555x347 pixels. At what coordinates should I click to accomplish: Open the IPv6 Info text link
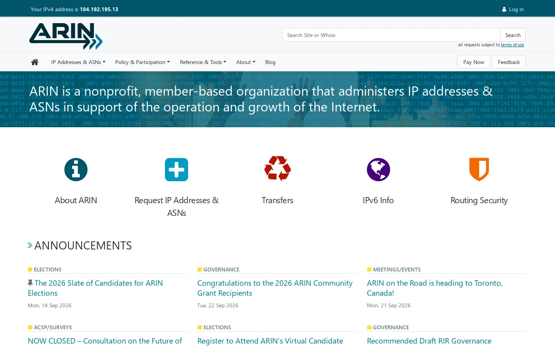point(378,200)
